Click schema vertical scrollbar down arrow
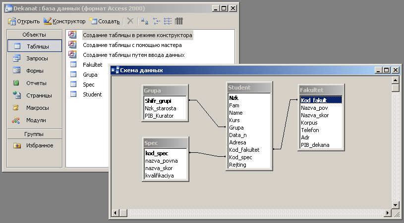Viewport: 404px width, 223px height. [x=395, y=205]
